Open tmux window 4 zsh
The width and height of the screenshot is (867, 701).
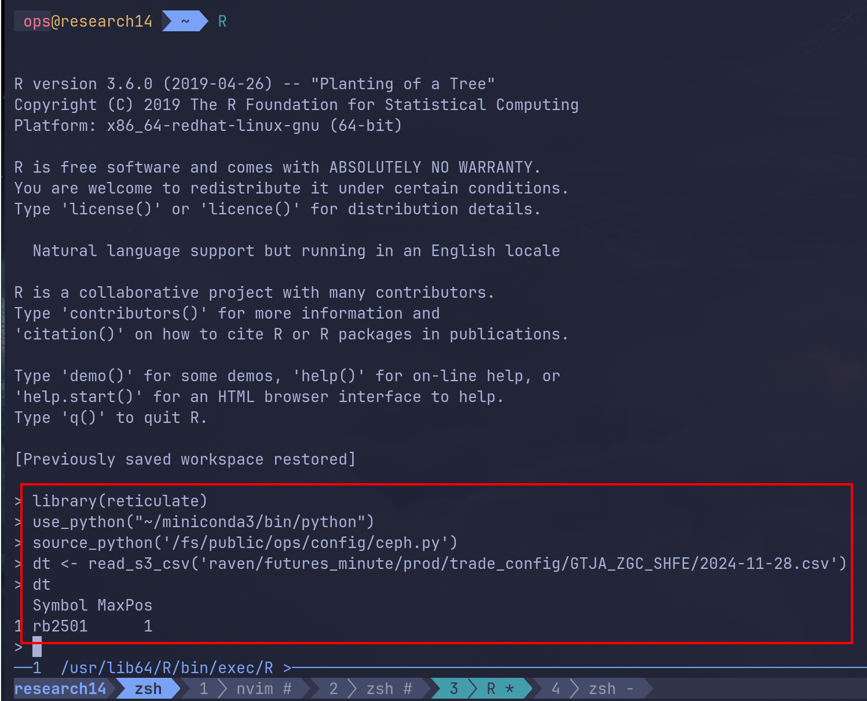[592, 689]
